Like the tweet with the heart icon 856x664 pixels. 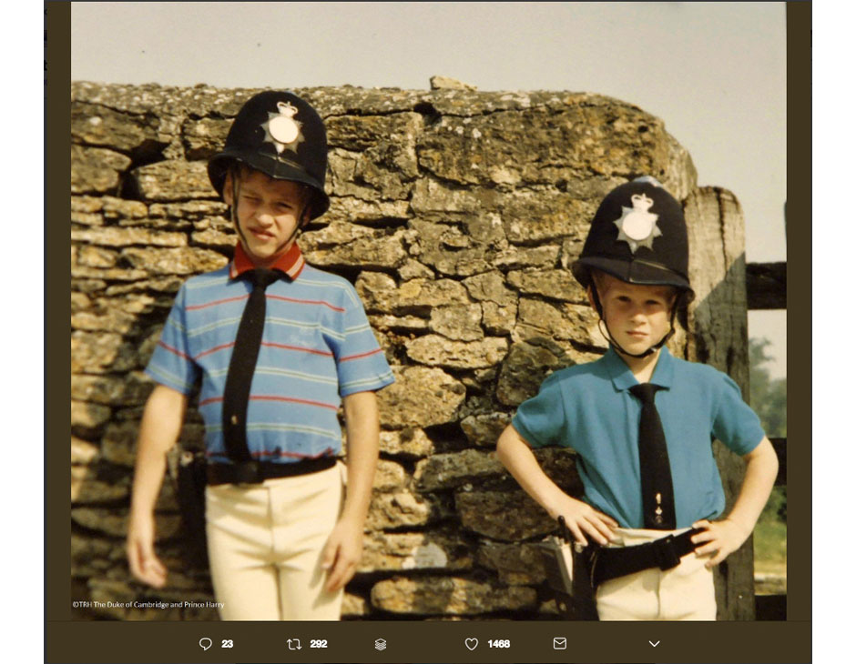click(471, 644)
